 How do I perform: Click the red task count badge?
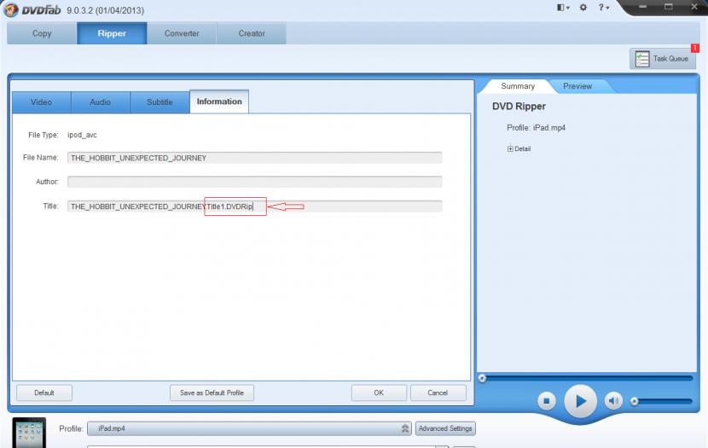pyautogui.click(x=695, y=48)
